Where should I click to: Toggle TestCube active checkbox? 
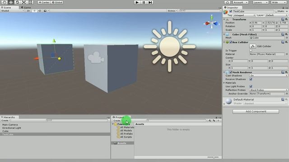[231, 11]
